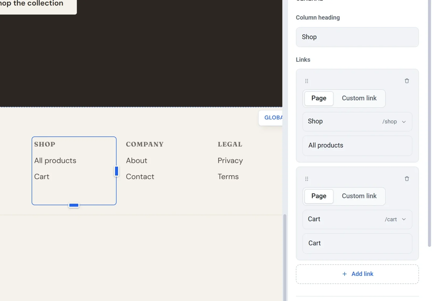432x301 pixels.
Task: Click the COMPANY heading in footer
Action: coord(145,144)
